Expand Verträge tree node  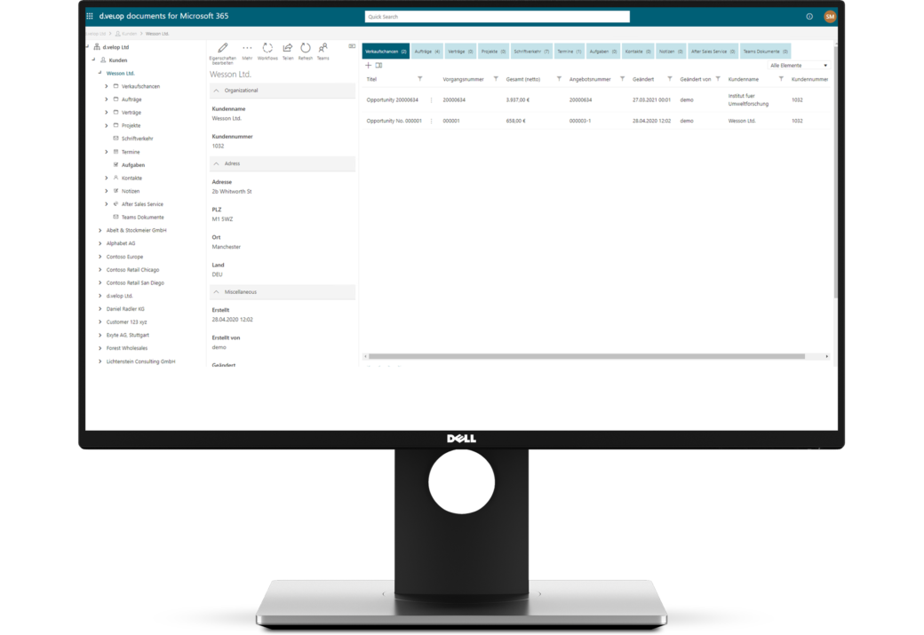pyautogui.click(x=107, y=112)
